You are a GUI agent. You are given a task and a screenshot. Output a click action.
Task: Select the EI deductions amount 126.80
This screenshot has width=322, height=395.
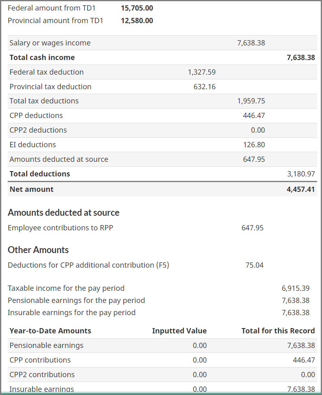[254, 145]
